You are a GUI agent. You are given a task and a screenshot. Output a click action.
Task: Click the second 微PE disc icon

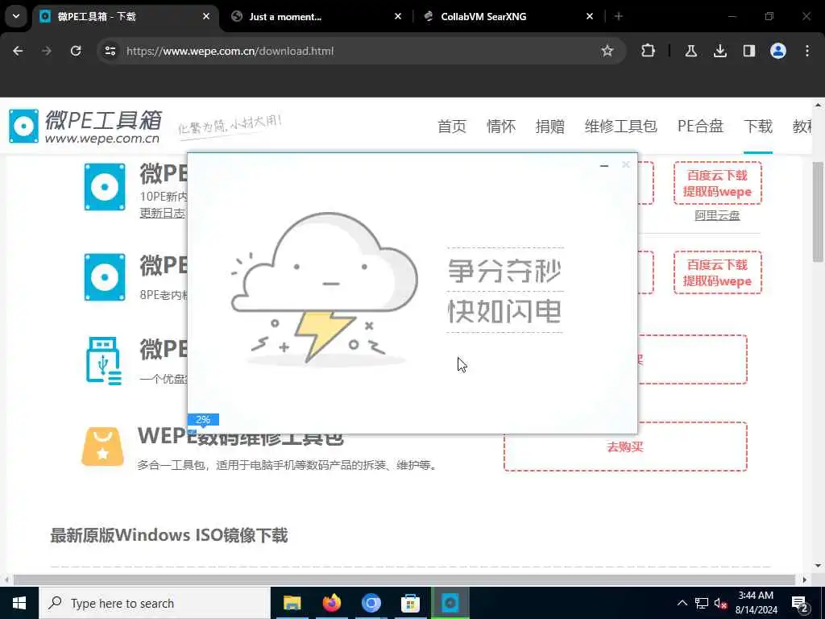[x=105, y=277]
